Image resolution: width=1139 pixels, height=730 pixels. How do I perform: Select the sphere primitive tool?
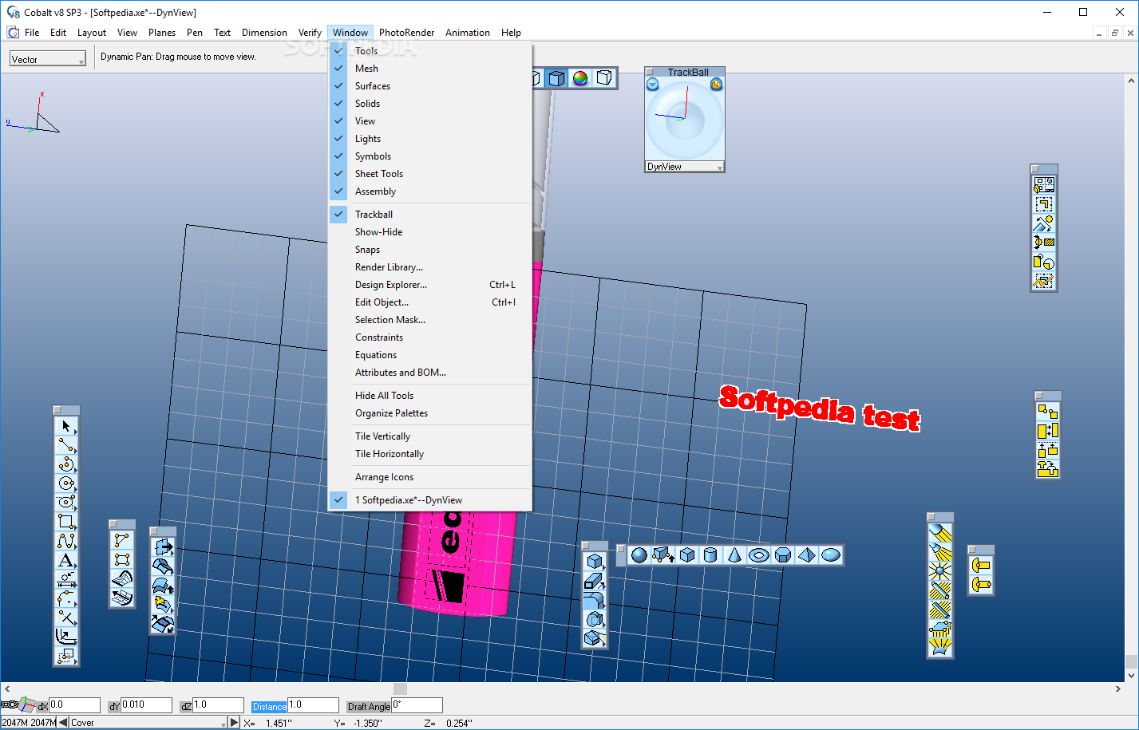coord(639,555)
